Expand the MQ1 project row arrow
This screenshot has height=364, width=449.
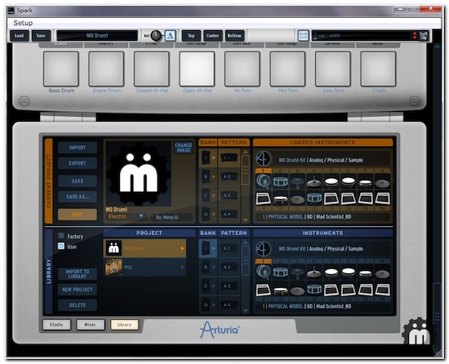pyautogui.click(x=182, y=267)
